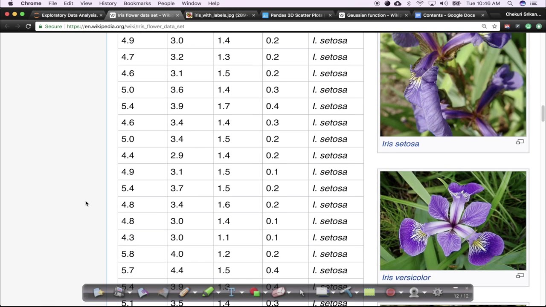Image resolution: width=546 pixels, height=307 pixels.
Task: Open the volume control icon
Action: 444,3
